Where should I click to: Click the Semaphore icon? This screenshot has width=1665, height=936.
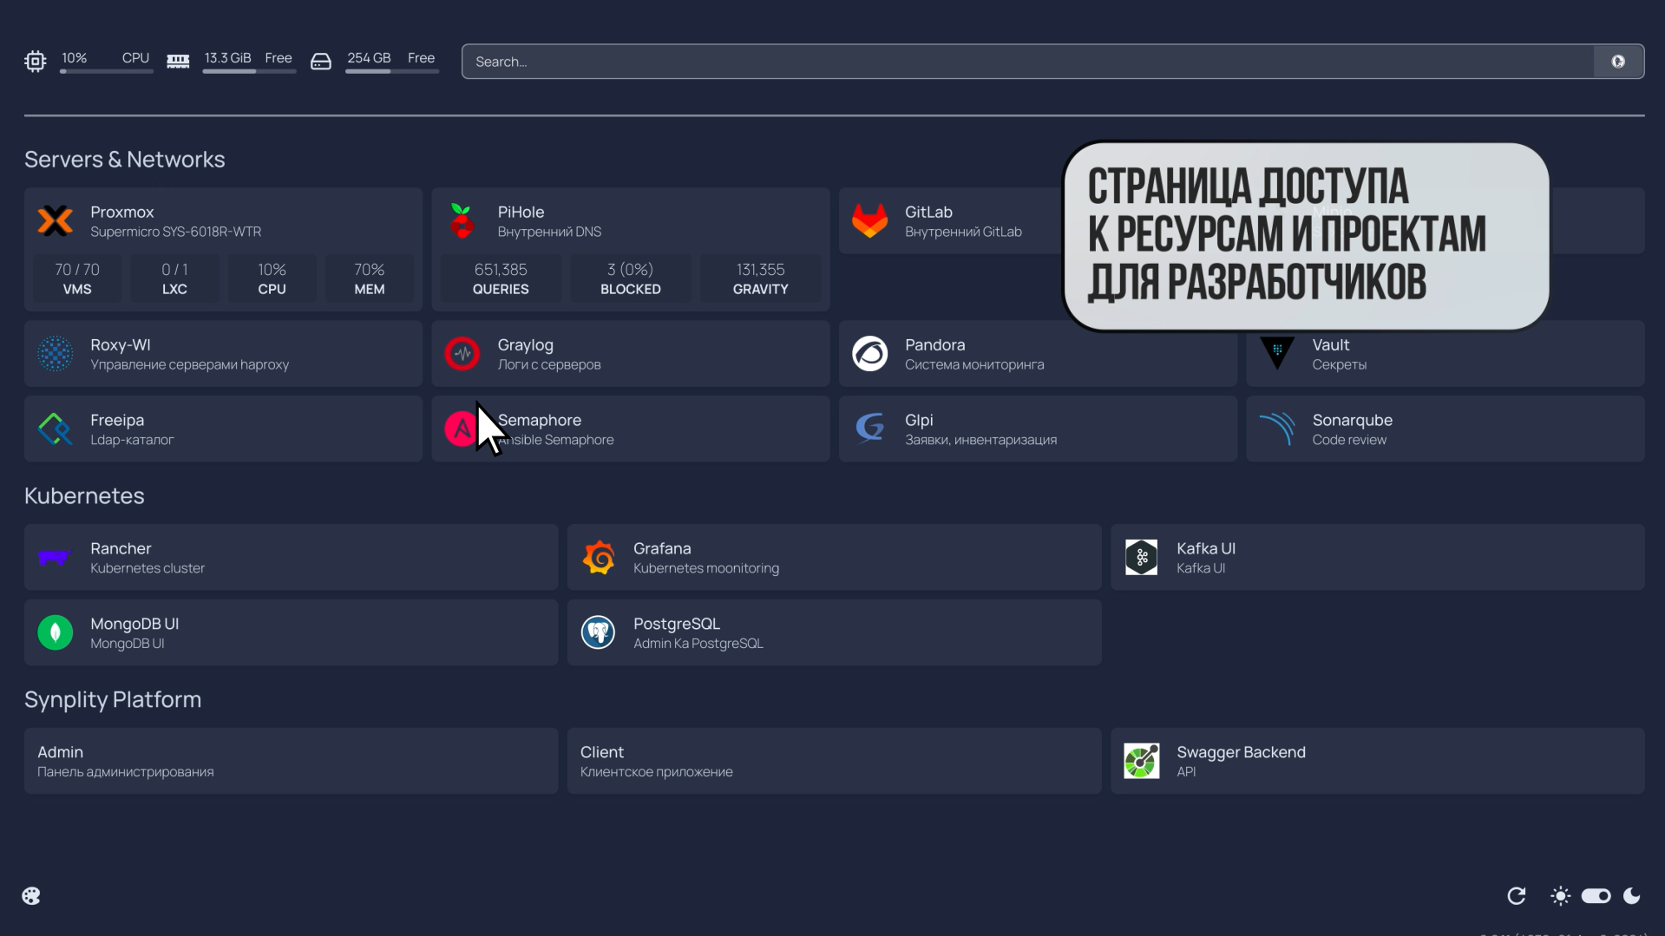[461, 428]
